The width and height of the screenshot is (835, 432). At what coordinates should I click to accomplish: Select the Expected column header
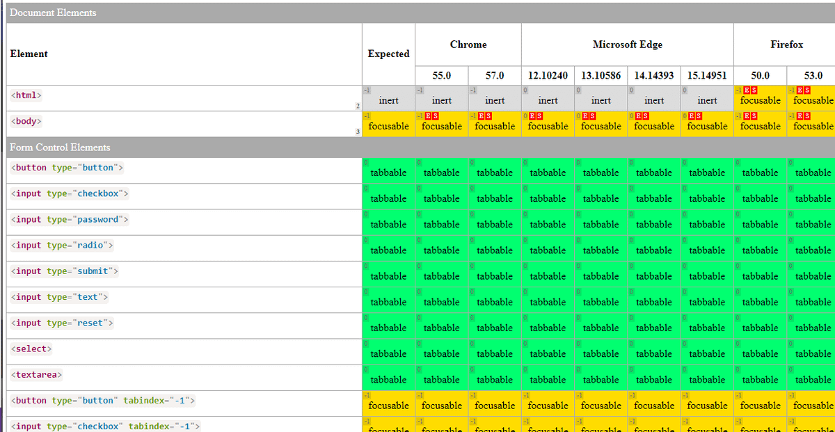coord(388,54)
